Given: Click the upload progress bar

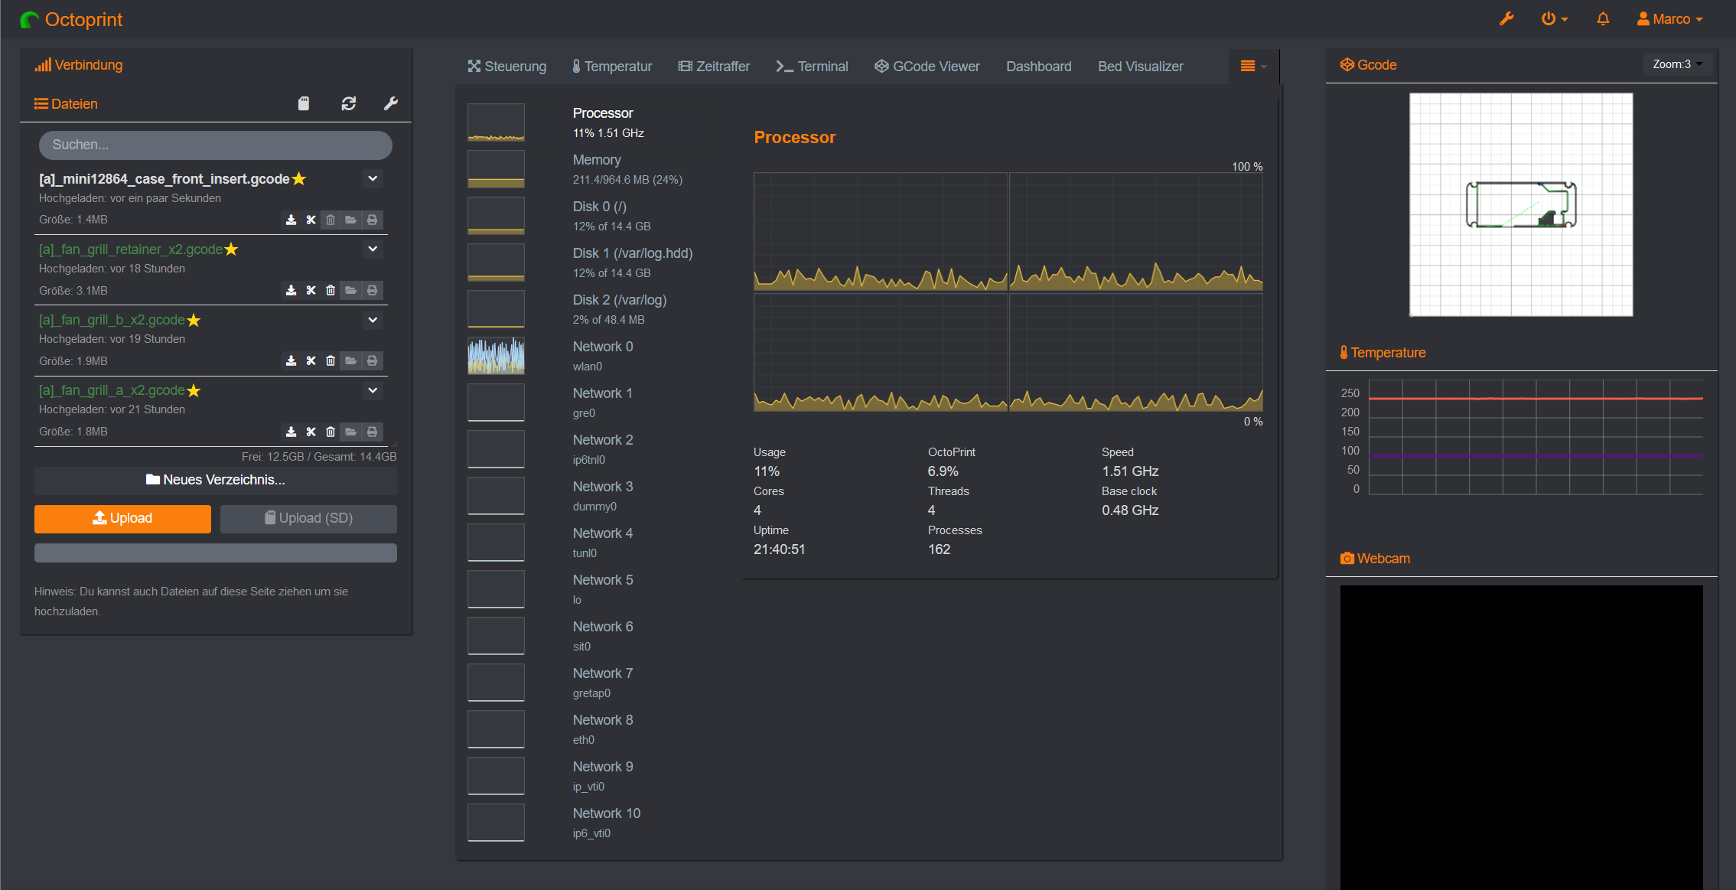Looking at the screenshot, I should (x=215, y=553).
